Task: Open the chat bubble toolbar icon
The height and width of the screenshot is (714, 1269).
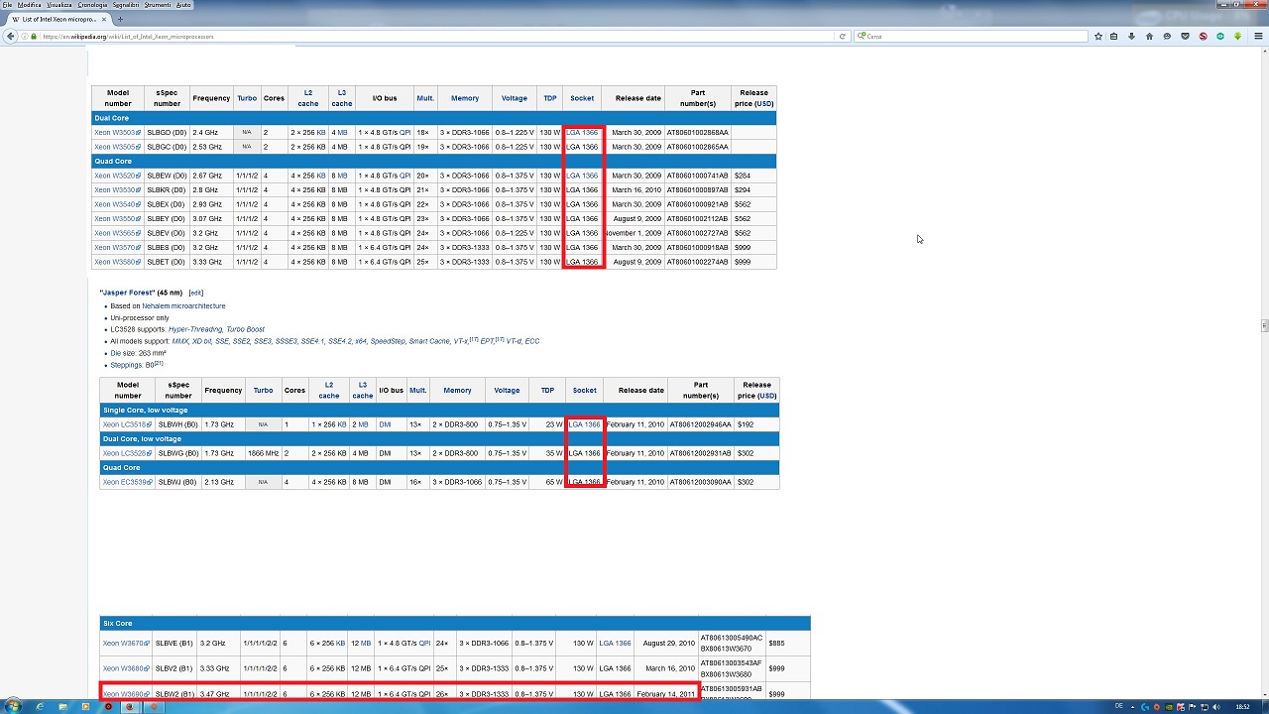Action: (x=1167, y=36)
